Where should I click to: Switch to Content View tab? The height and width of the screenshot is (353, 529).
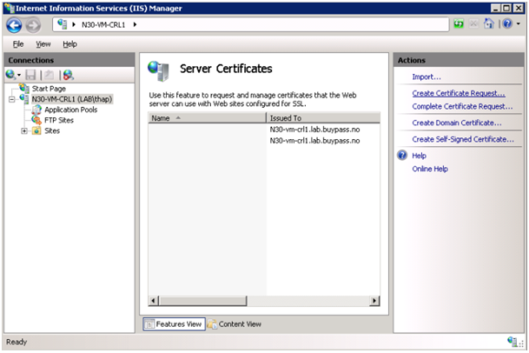point(235,324)
